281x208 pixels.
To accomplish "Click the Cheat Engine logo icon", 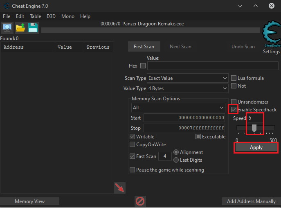I will point(271,34).
